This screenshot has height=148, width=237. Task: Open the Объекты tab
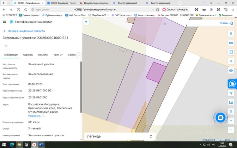pos(43,55)
